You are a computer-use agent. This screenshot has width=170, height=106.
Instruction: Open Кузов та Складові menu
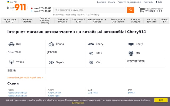(x=136, y=21)
